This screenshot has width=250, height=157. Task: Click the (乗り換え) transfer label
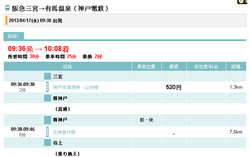(68, 154)
